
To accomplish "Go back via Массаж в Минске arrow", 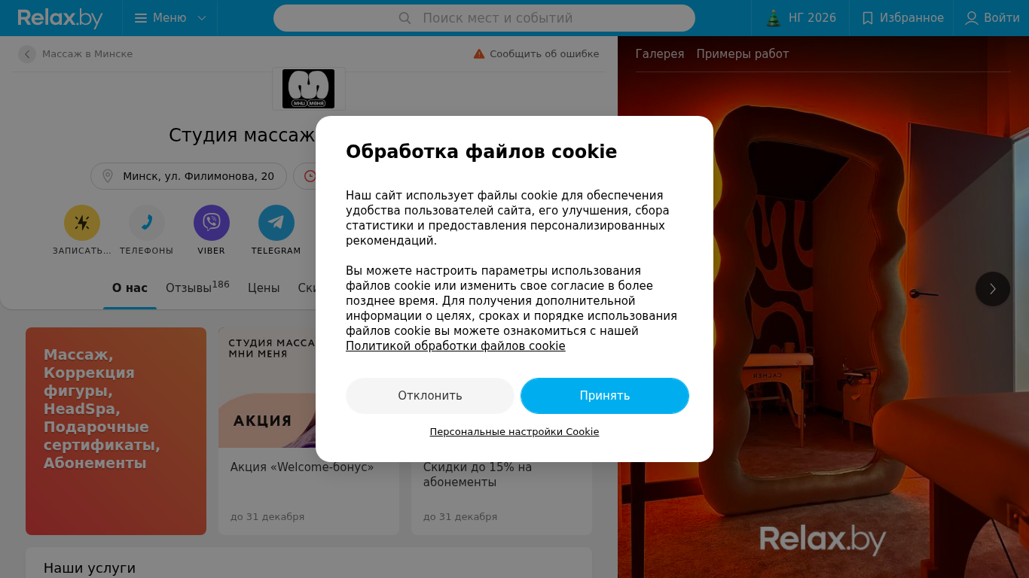I will 27,54.
